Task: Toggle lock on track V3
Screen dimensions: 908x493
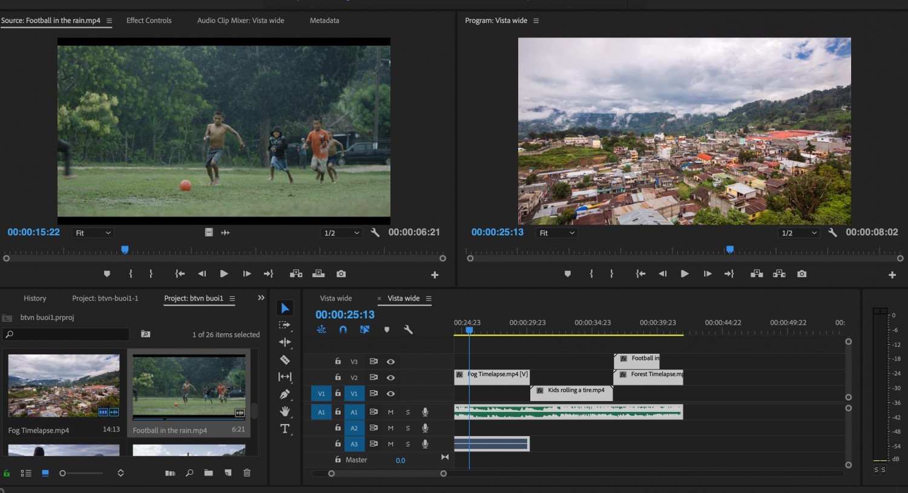Action: [338, 361]
